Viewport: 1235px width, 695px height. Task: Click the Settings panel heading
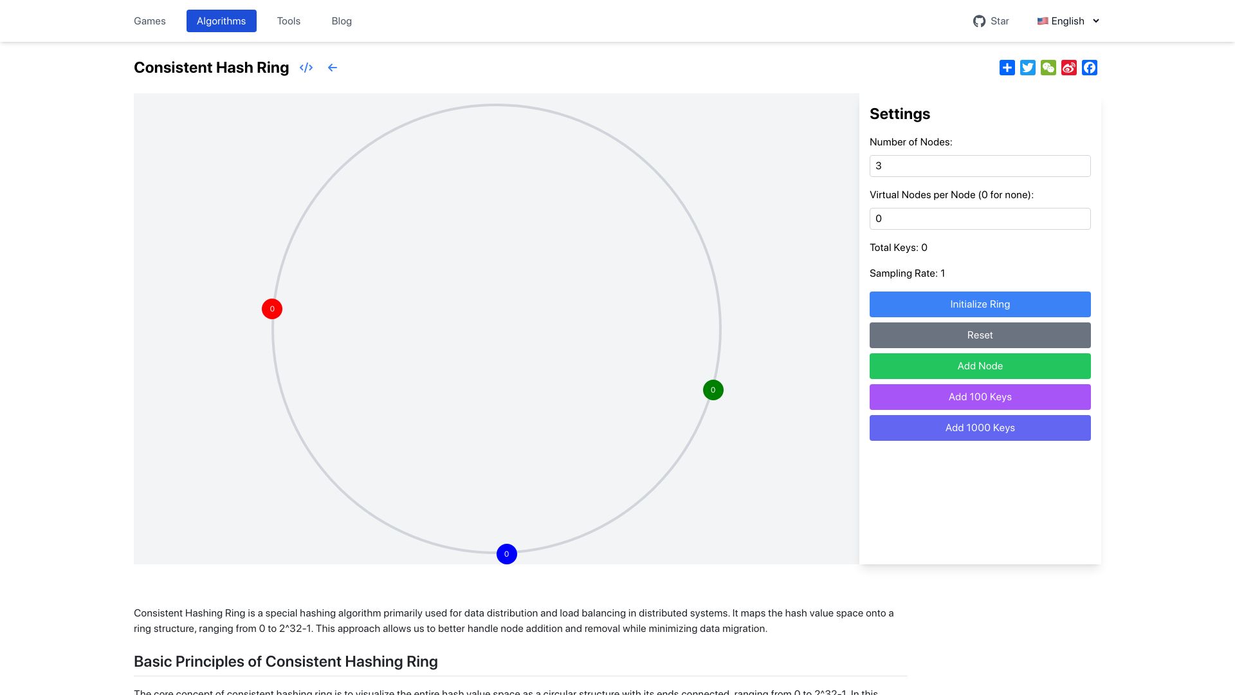pyautogui.click(x=900, y=114)
